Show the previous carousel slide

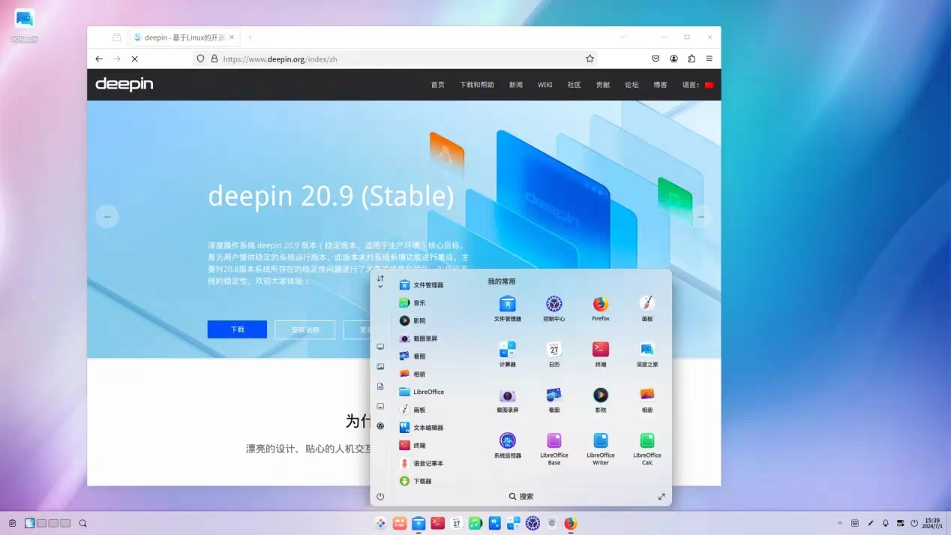coord(107,216)
